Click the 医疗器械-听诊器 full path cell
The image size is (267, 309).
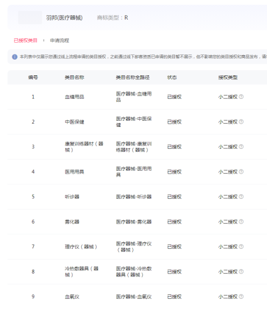pos(134,197)
